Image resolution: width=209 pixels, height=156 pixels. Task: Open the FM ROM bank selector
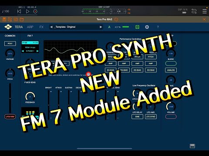[30, 43]
